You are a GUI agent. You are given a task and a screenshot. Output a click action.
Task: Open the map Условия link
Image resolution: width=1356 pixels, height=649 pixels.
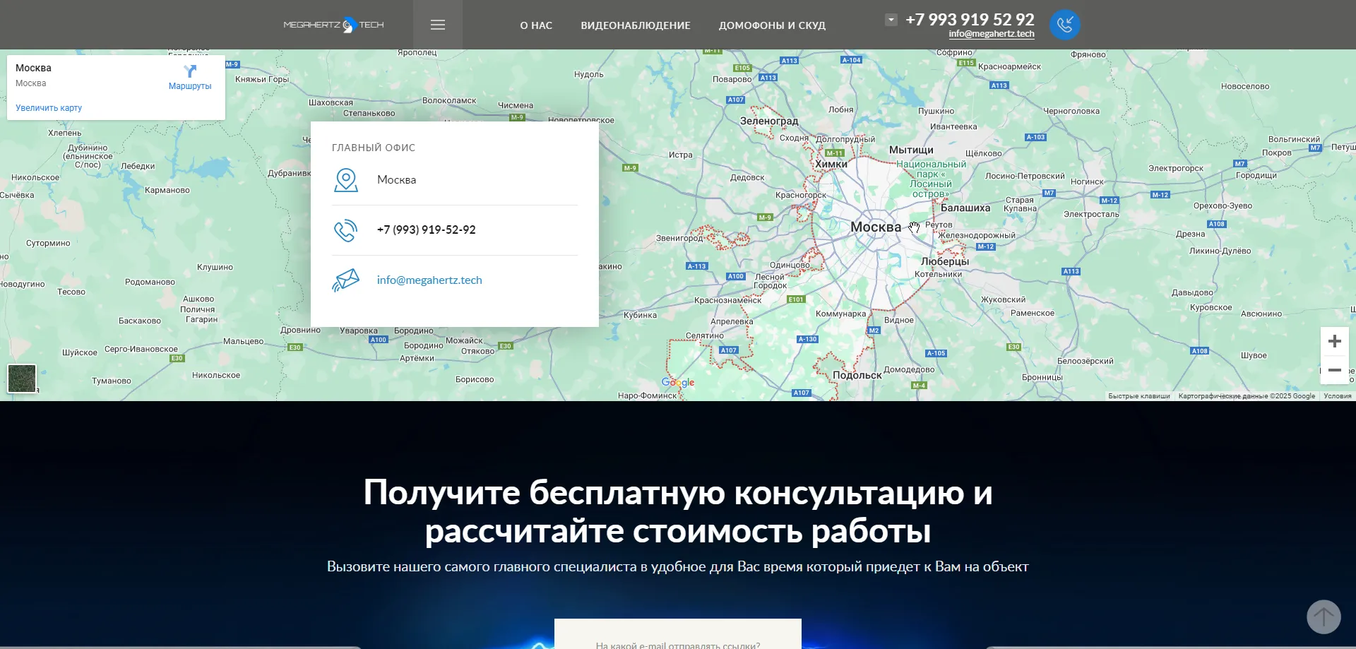[1337, 396]
